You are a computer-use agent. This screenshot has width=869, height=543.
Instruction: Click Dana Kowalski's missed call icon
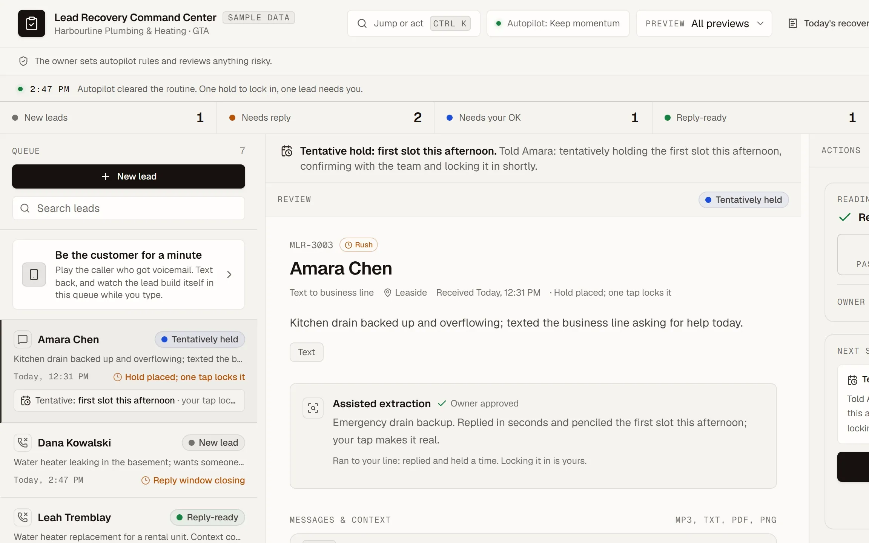pos(23,442)
